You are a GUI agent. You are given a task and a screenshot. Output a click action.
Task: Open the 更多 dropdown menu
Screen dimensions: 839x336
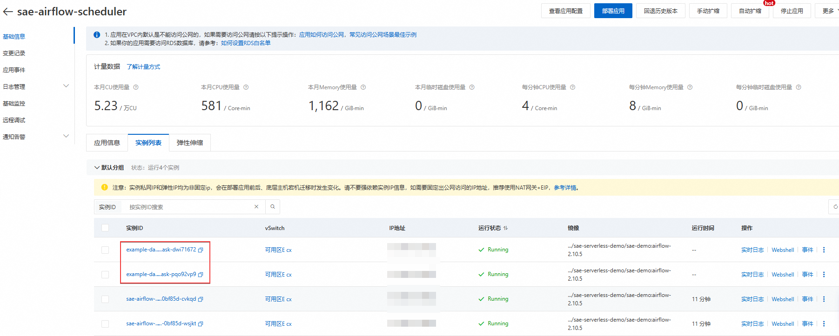828,11
